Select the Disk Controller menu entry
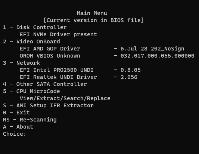This screenshot has height=154, width=199. (x=35, y=27)
